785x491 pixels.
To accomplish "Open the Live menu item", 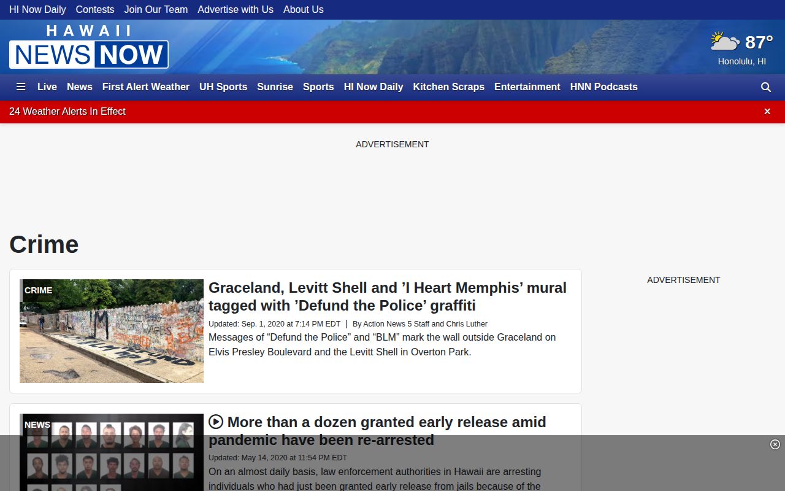I will 47,87.
